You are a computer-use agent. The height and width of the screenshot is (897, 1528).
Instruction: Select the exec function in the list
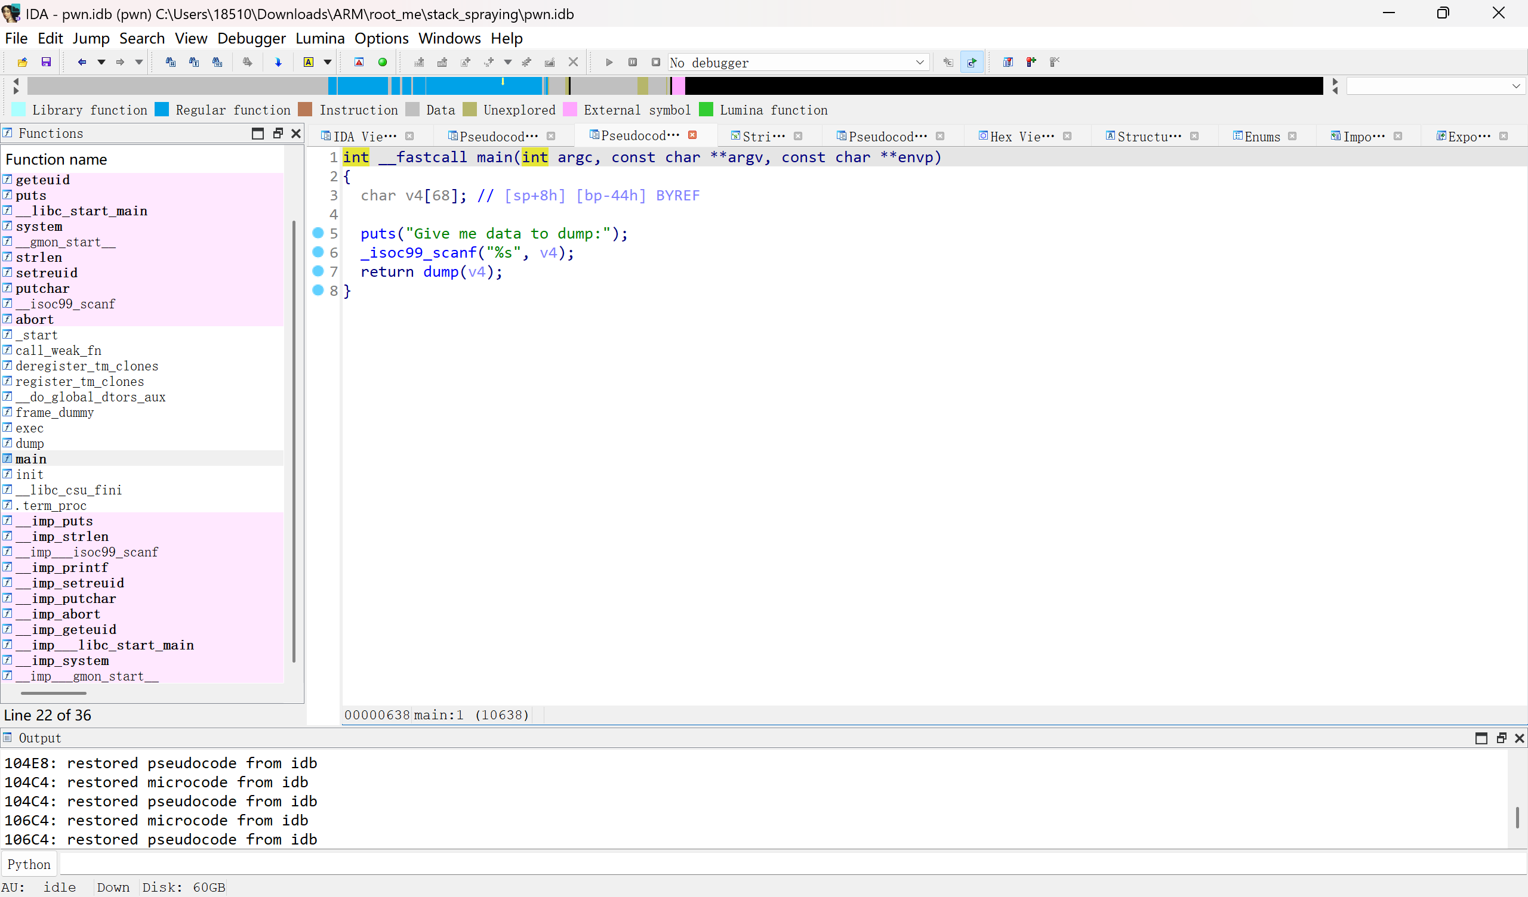pos(30,428)
